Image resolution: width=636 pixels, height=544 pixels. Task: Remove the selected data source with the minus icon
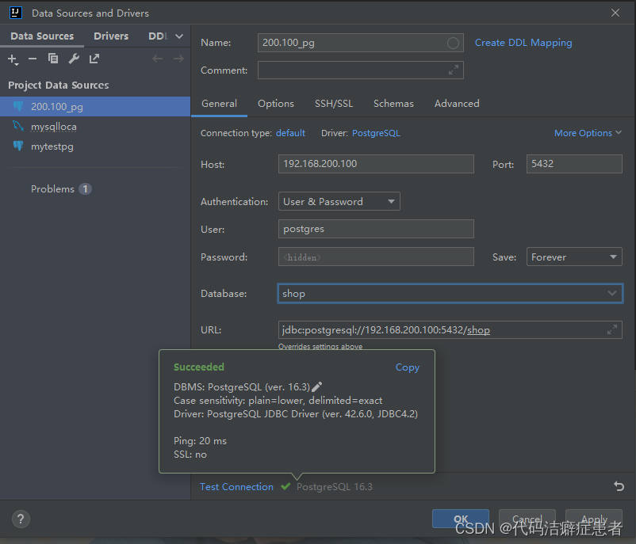(x=33, y=59)
